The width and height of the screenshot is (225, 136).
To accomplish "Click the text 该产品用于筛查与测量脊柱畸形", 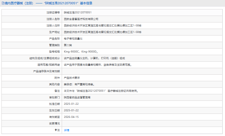I will point(82,65).
